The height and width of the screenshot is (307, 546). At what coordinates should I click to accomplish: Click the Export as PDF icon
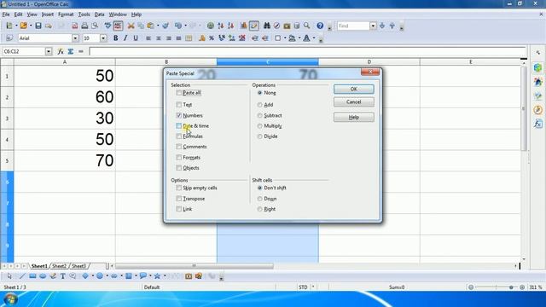(74, 26)
